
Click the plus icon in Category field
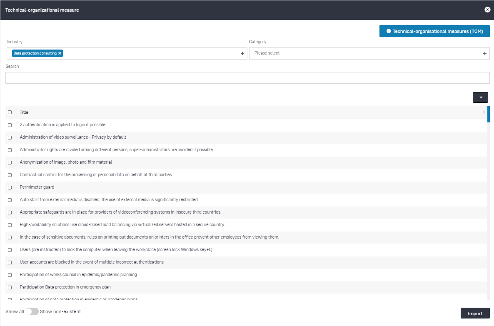pos(484,53)
